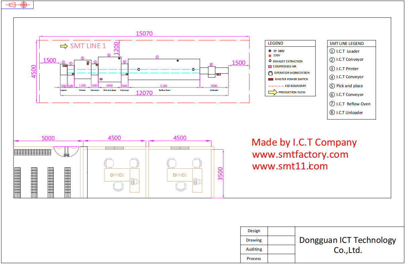The width and height of the screenshot is (405, 264).
Task: Select the yellow Production Flow arrow in legend
Action: point(273,92)
